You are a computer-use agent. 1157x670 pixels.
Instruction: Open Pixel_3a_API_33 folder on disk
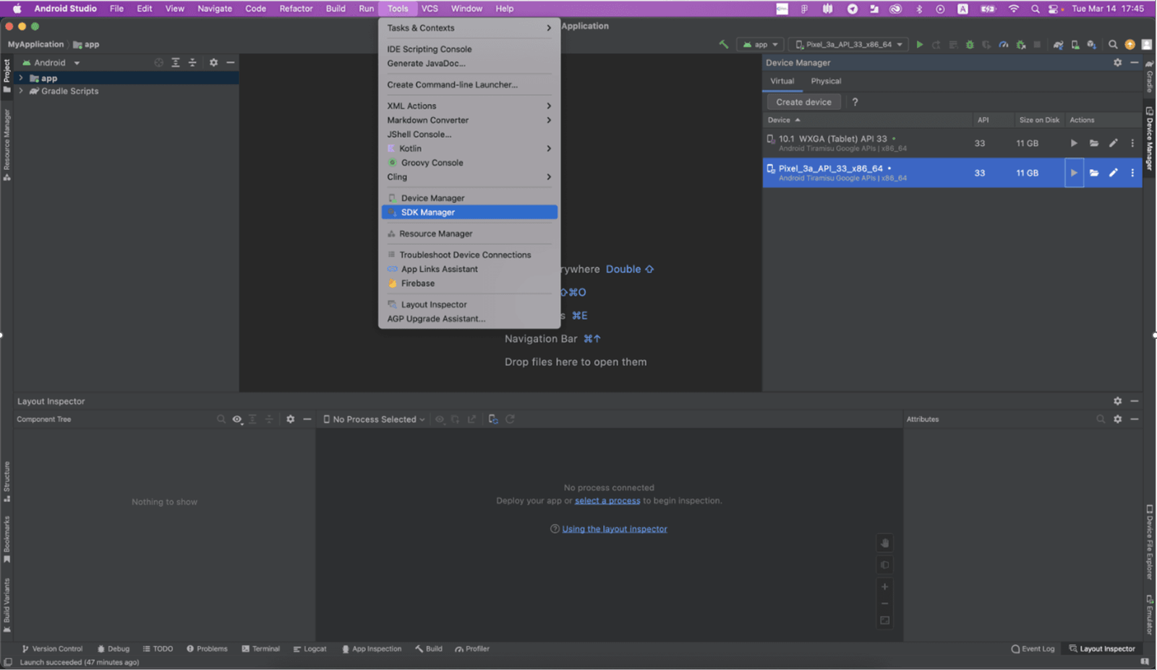point(1094,173)
